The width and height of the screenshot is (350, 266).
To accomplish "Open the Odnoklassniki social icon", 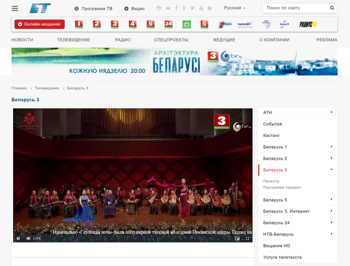I will point(184,8).
